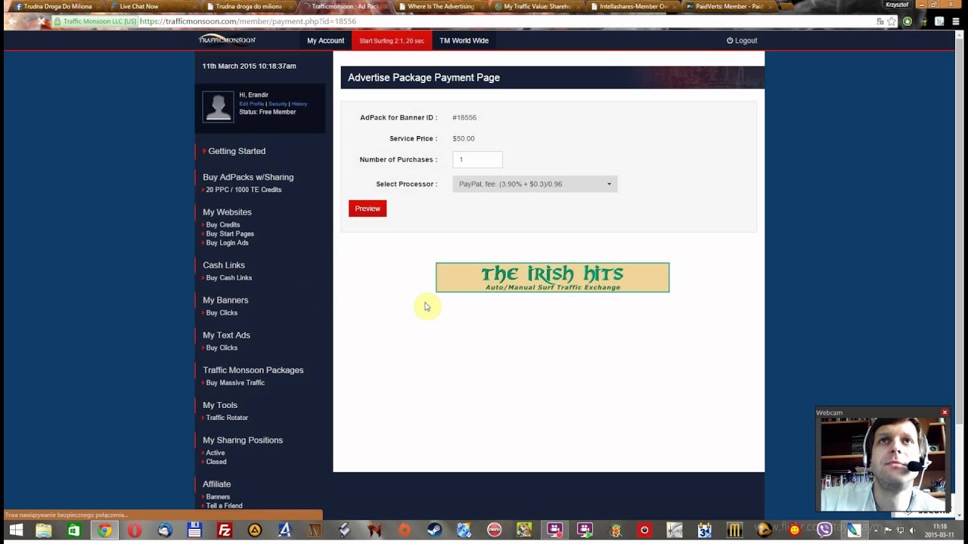
Task: Click the Traffic Monsoon LLC security badge
Action: point(94,21)
